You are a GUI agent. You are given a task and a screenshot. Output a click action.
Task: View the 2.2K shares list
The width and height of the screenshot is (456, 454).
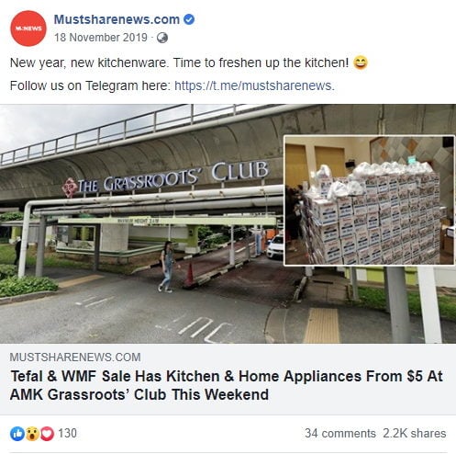415,434
